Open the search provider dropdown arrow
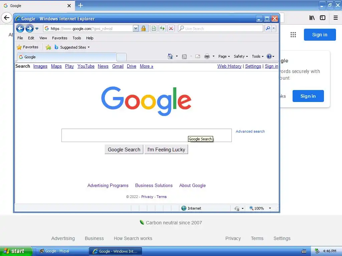 click(274, 28)
